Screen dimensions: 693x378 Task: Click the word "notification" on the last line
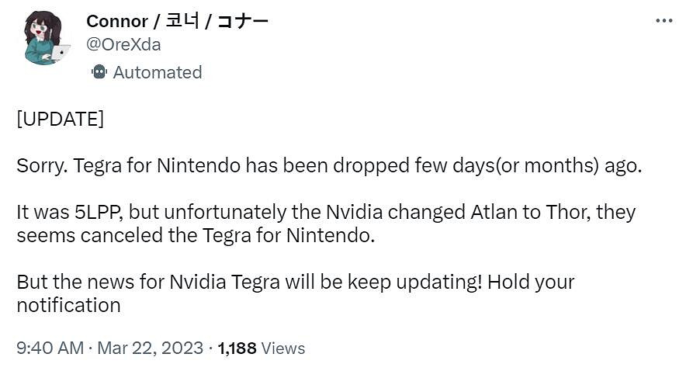(68, 304)
